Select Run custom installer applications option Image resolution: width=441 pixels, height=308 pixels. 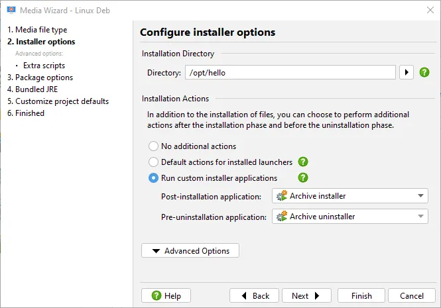pos(153,178)
